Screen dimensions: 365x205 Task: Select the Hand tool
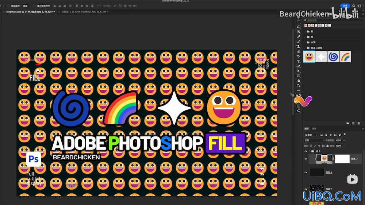pyautogui.click(x=299, y=81)
